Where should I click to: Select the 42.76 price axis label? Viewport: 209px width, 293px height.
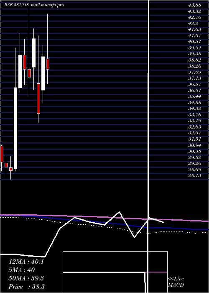(x=195, y=18)
